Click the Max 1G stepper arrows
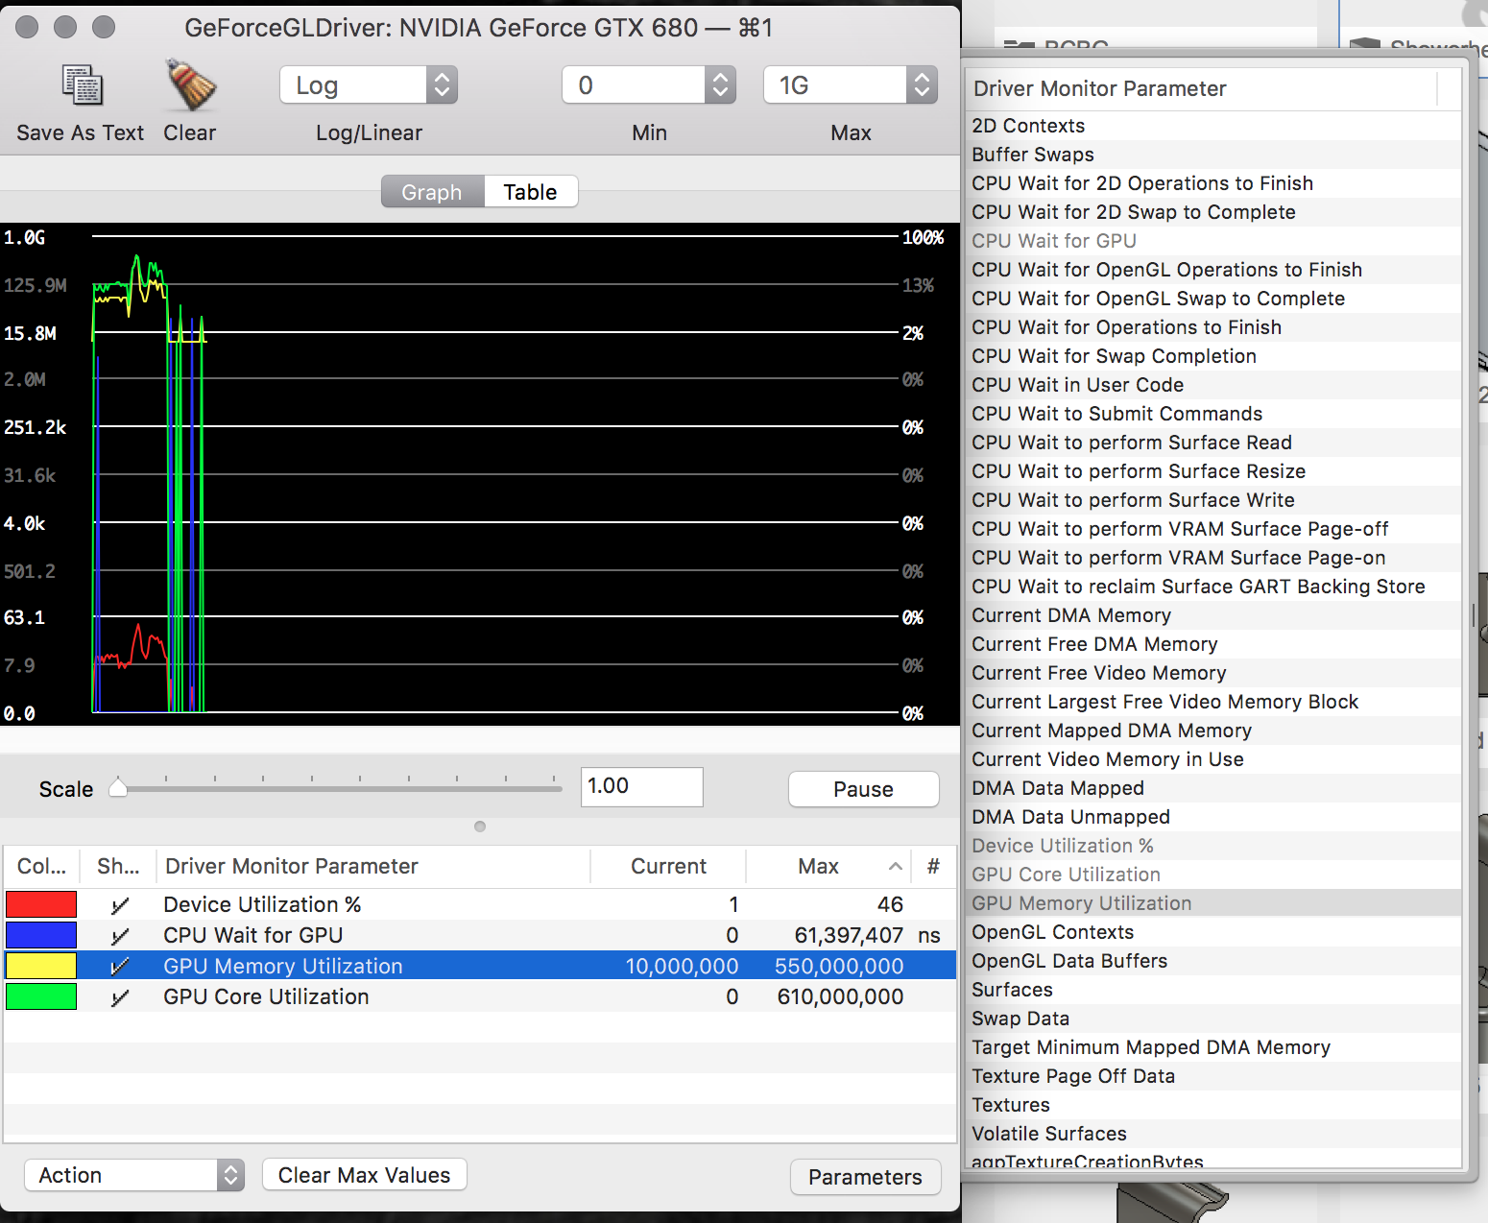Viewport: 1488px width, 1223px height. pyautogui.click(x=922, y=85)
